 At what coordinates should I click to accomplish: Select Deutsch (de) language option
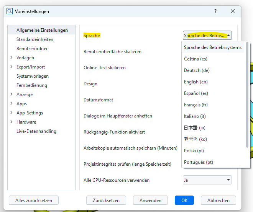[197, 70]
